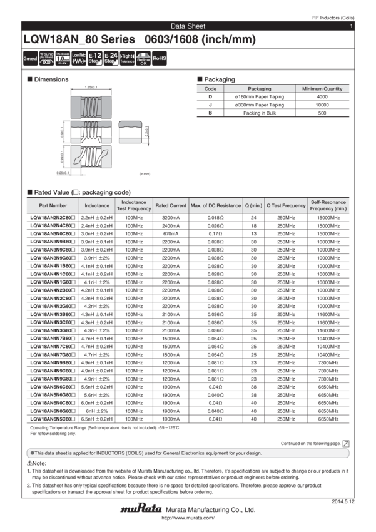Click the 0.17Ω DC resistance cell
Viewport: 376px width, 532px height.
pyautogui.click(x=216, y=234)
